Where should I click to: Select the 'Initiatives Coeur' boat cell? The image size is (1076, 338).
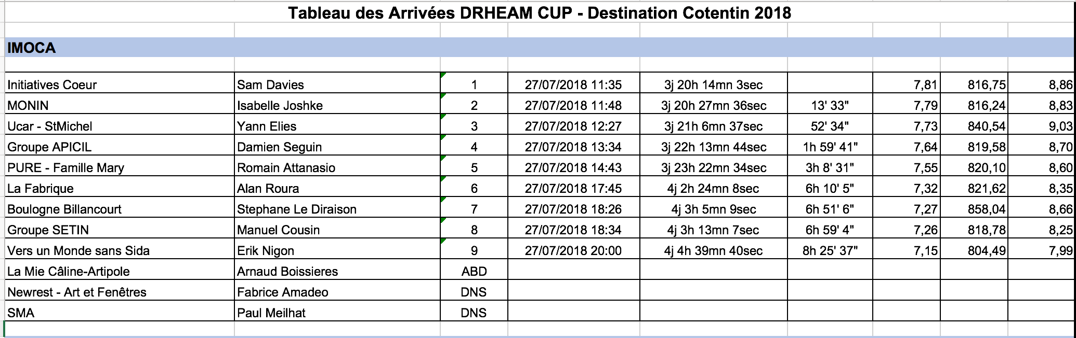click(x=52, y=84)
